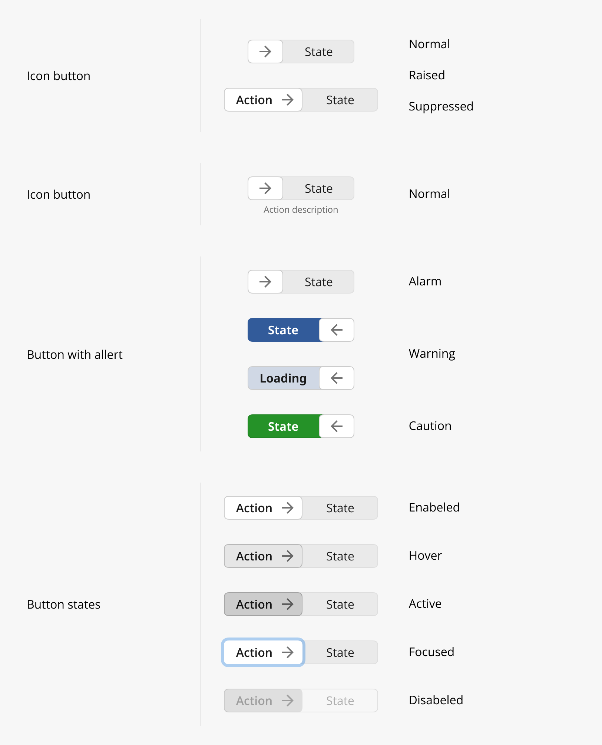Click the Hover row Action button

pyautogui.click(x=263, y=556)
